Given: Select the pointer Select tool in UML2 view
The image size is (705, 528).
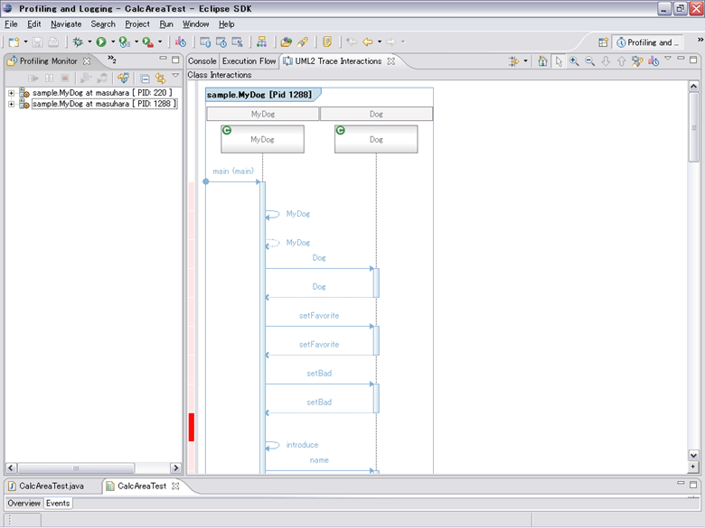Looking at the screenshot, I should pos(559,61).
